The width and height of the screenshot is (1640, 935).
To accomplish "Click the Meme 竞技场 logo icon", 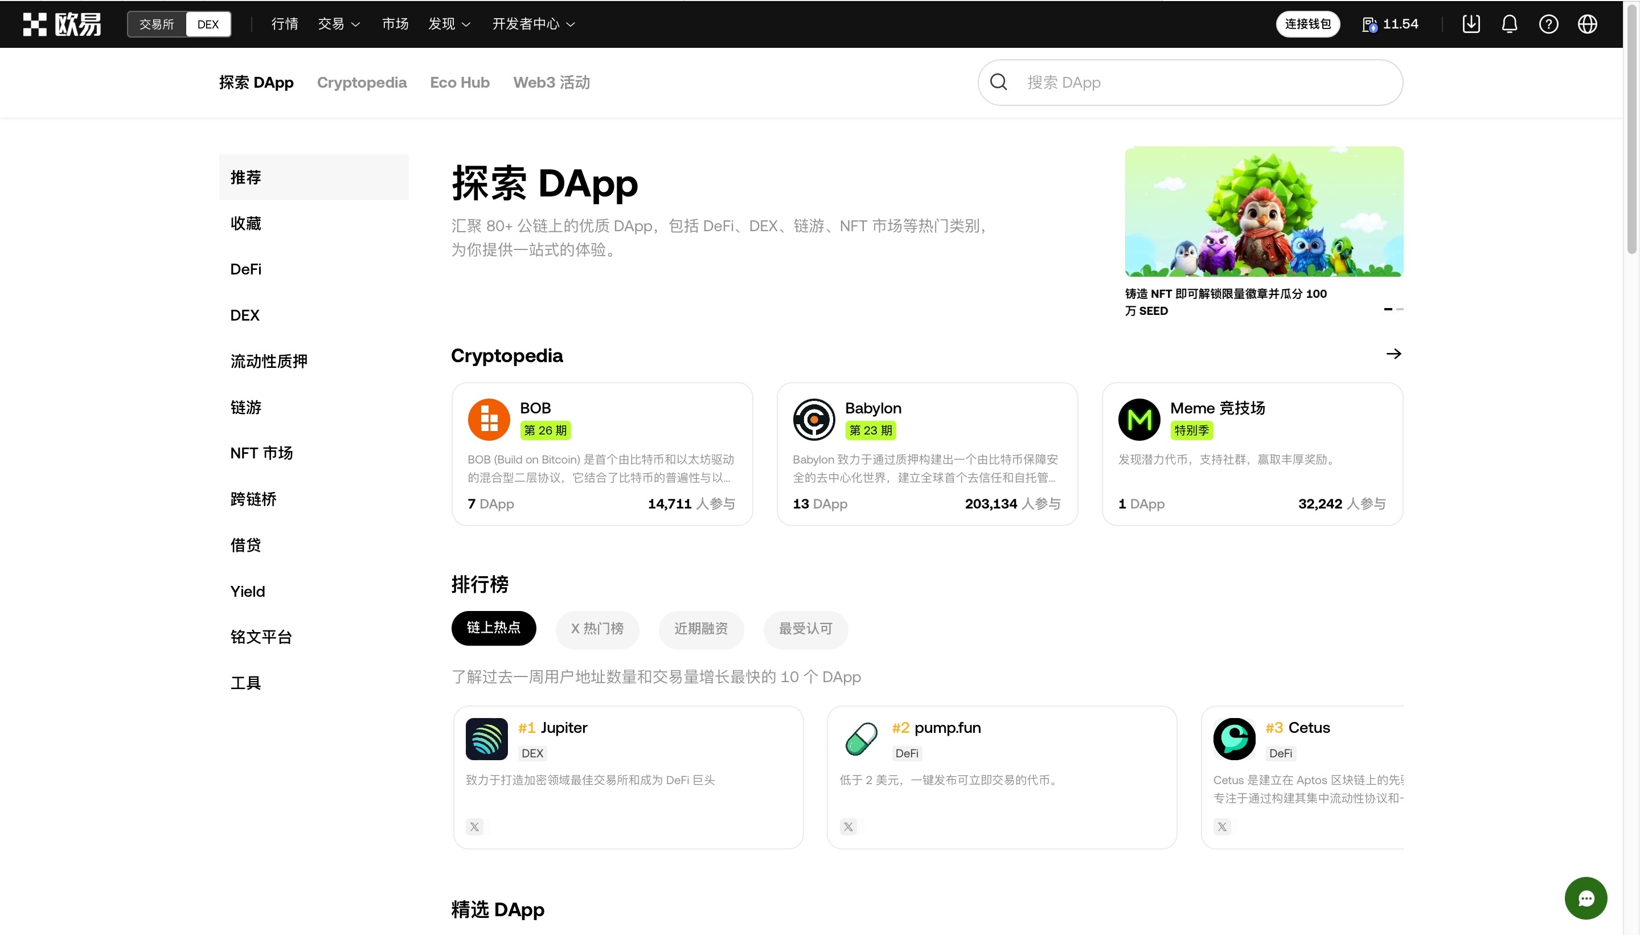I will 1139,419.
